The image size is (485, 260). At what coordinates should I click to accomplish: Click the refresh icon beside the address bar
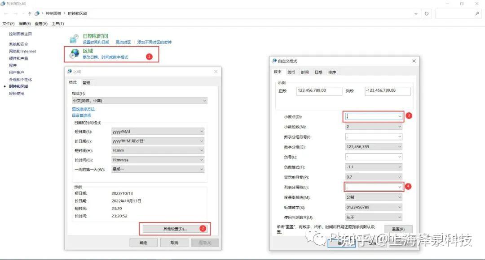(x=426, y=13)
